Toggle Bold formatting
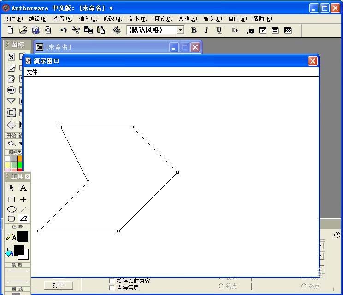Viewport: 343px width, 295px height. click(x=194, y=30)
